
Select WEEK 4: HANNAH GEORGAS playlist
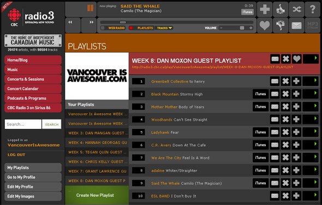(97, 142)
